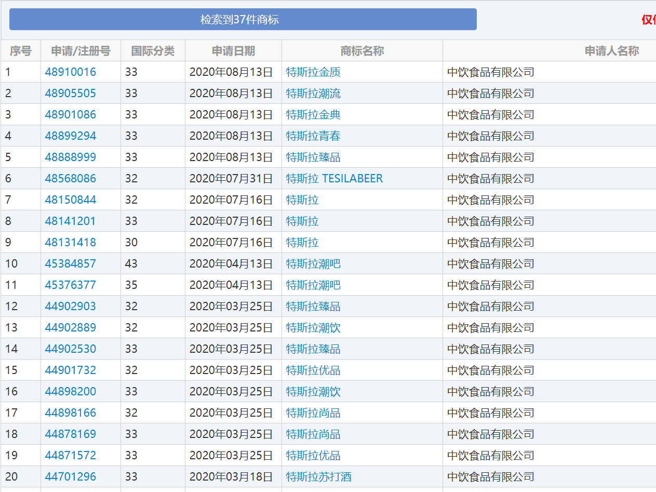Click the 检索到37件商标 results banner
This screenshot has height=492, width=656.
click(x=243, y=19)
